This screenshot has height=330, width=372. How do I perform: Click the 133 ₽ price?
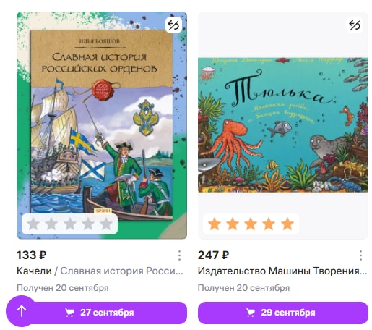32,255
